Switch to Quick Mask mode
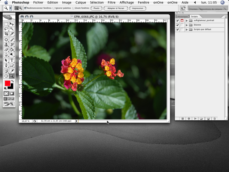The width and height of the screenshot is (229, 172). click(12, 94)
